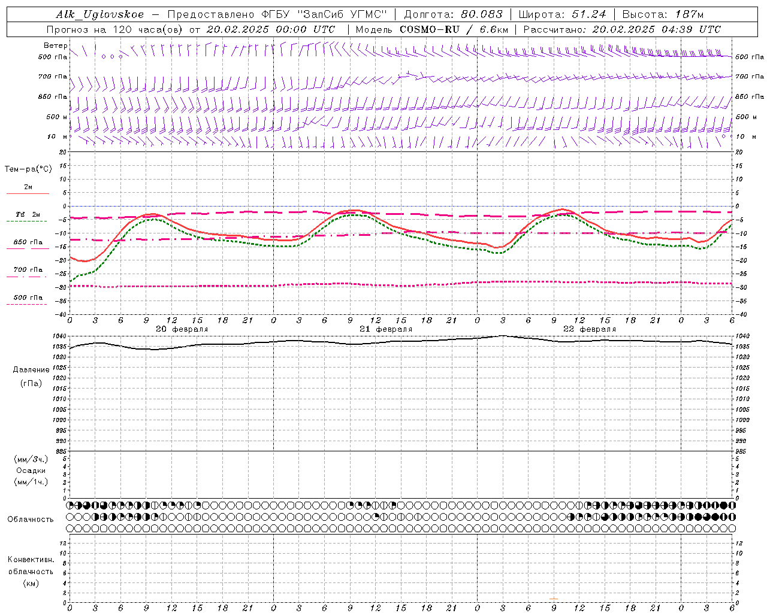Image resolution: width=767 pixels, height=613 pixels.
Task: Select the date label 22 февраля
Action: pyautogui.click(x=590, y=329)
